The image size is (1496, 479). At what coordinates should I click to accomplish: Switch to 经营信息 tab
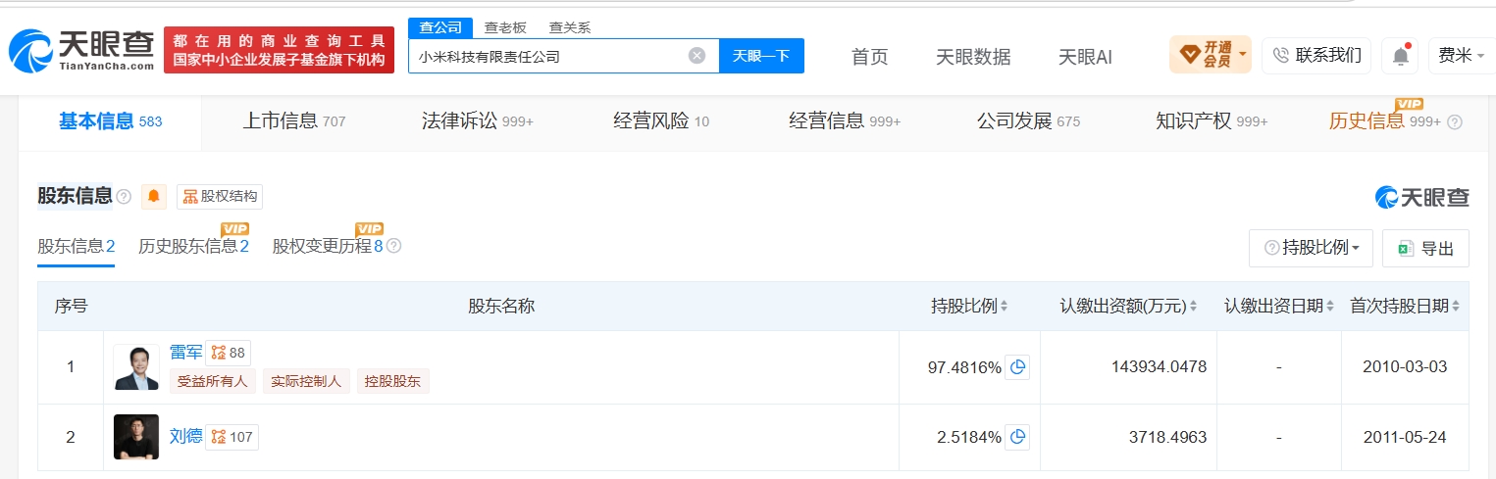click(845, 122)
